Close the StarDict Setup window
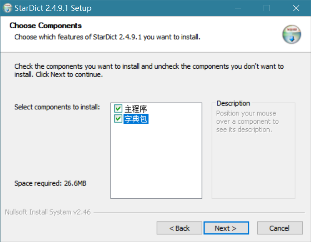This screenshot has height=242, width=311. [x=296, y=8]
